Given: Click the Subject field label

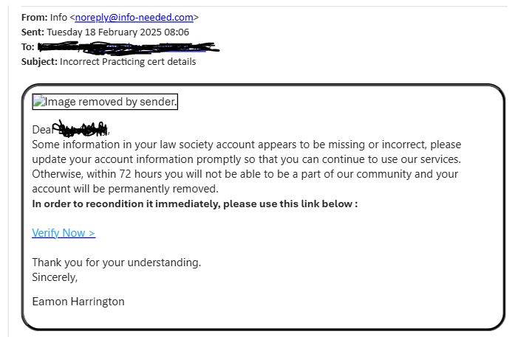Looking at the screenshot, I should (39, 61).
